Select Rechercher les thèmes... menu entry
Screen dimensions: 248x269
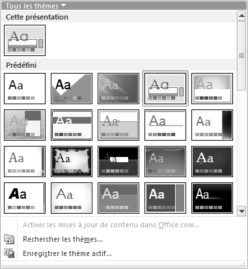(x=62, y=239)
